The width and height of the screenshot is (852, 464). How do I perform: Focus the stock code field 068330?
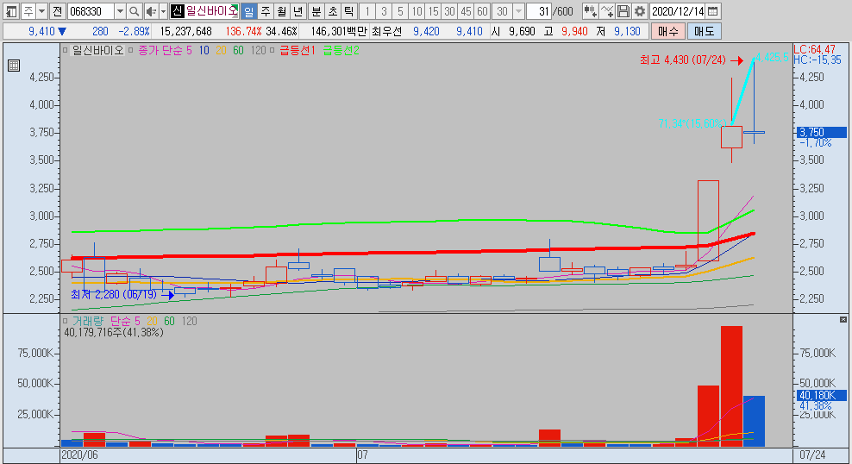(91, 11)
